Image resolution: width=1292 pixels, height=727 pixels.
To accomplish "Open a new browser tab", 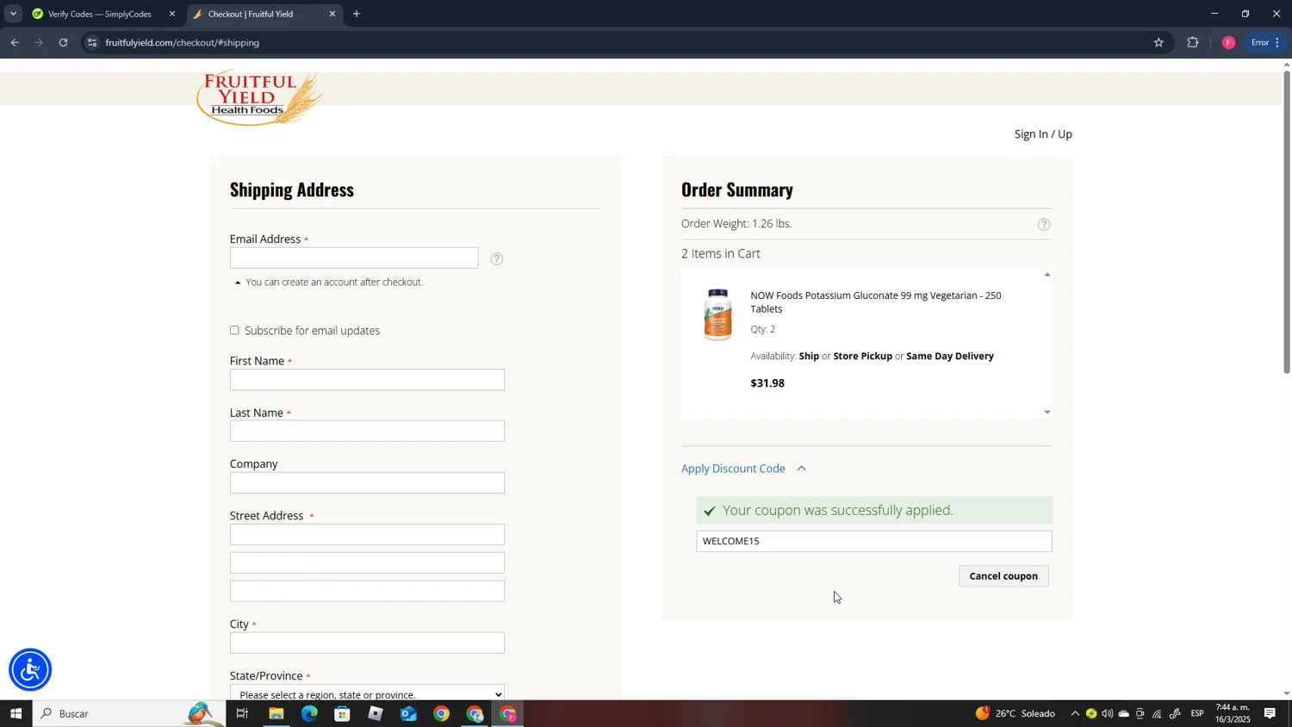I will [x=357, y=14].
